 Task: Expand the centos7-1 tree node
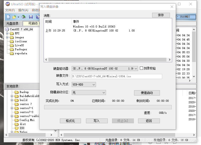pyautogui.click(x=12, y=108)
